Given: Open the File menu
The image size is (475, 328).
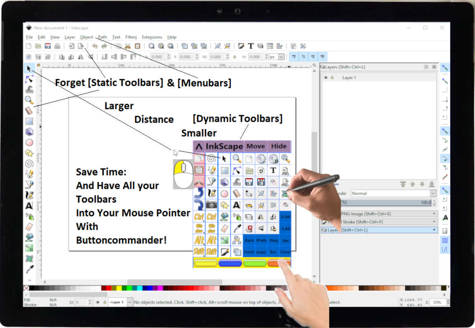Looking at the screenshot, I should click(x=29, y=37).
